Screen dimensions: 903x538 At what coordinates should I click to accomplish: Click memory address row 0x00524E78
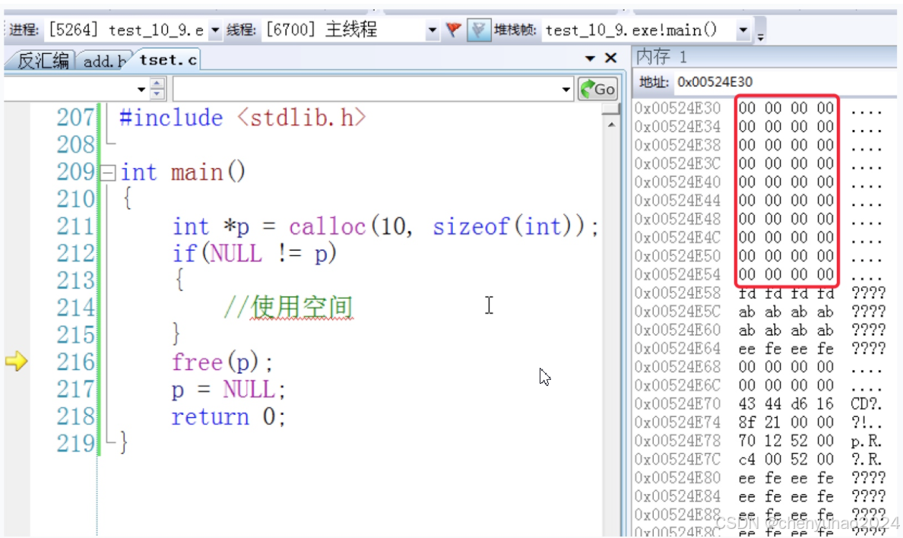677,440
